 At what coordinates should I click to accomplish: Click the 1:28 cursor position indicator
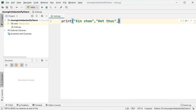tap(127, 108)
